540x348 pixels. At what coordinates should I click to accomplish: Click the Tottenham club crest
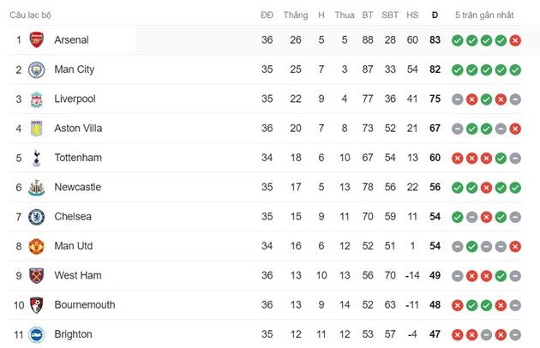tap(36, 158)
